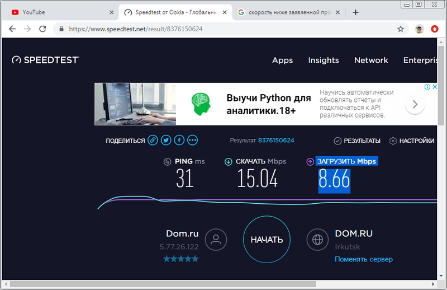447x290 pixels.
Task: Click the copy link share icon
Action: pos(153,141)
